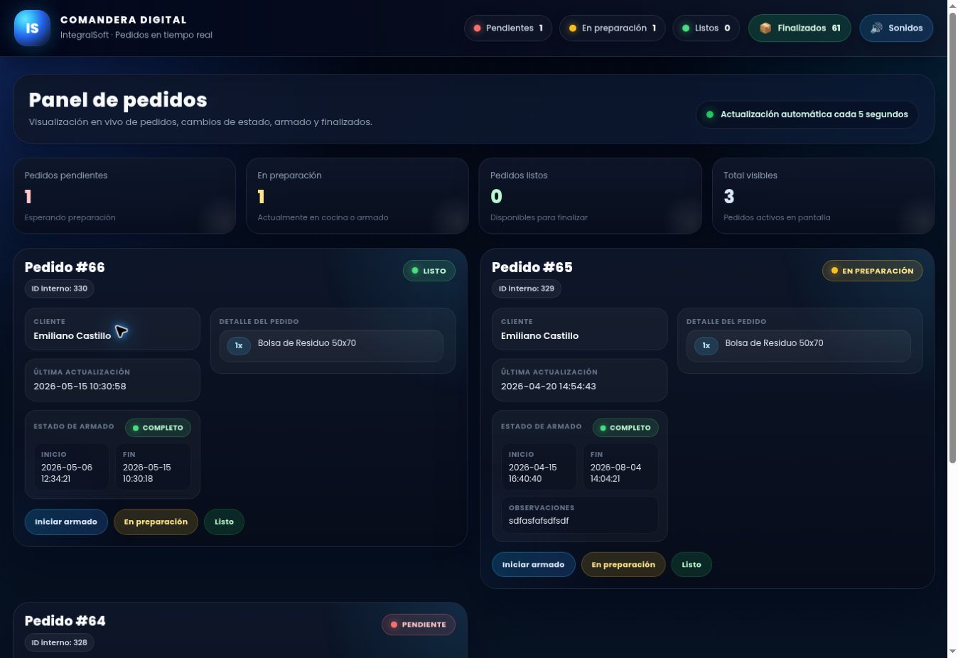Click the Total visibles stat card
The height and width of the screenshot is (658, 958).
click(823, 196)
